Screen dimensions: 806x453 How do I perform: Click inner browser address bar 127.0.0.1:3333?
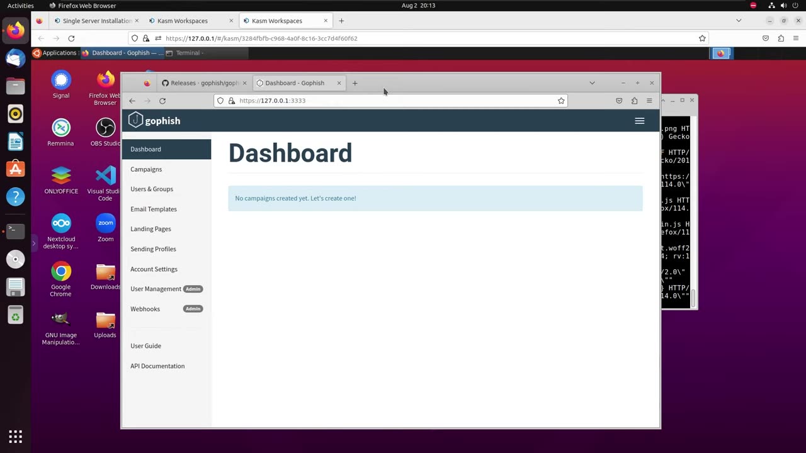pyautogui.click(x=390, y=101)
